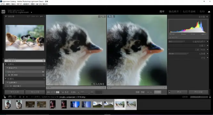Switch to the 修改照片 (Develop) module
Image resolution: width=213 pixels, height=115 pixels.
(x=174, y=11)
